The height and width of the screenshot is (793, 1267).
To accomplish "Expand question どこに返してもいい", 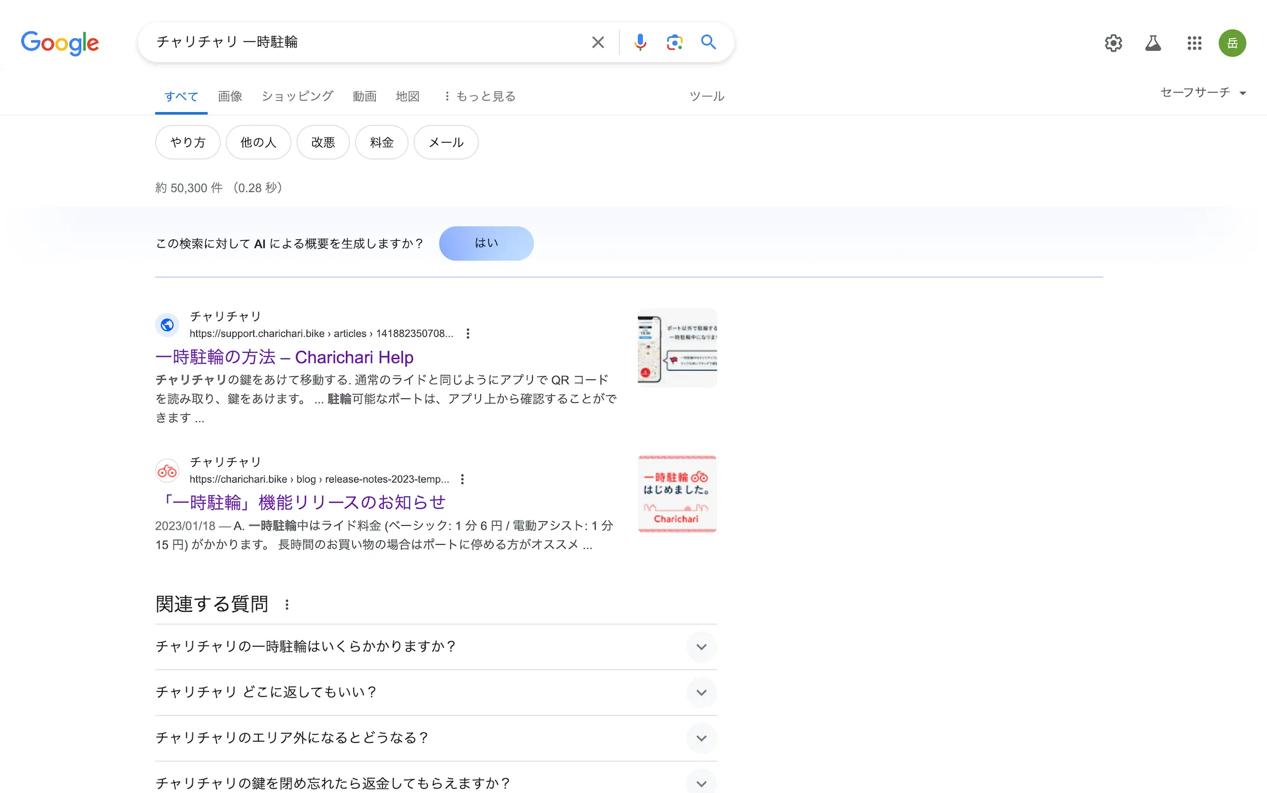I will pos(436,692).
